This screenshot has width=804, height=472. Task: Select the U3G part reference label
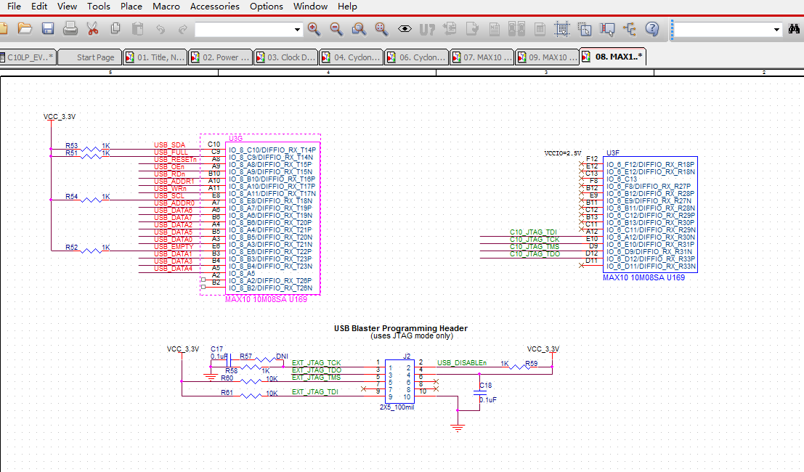tap(235, 139)
